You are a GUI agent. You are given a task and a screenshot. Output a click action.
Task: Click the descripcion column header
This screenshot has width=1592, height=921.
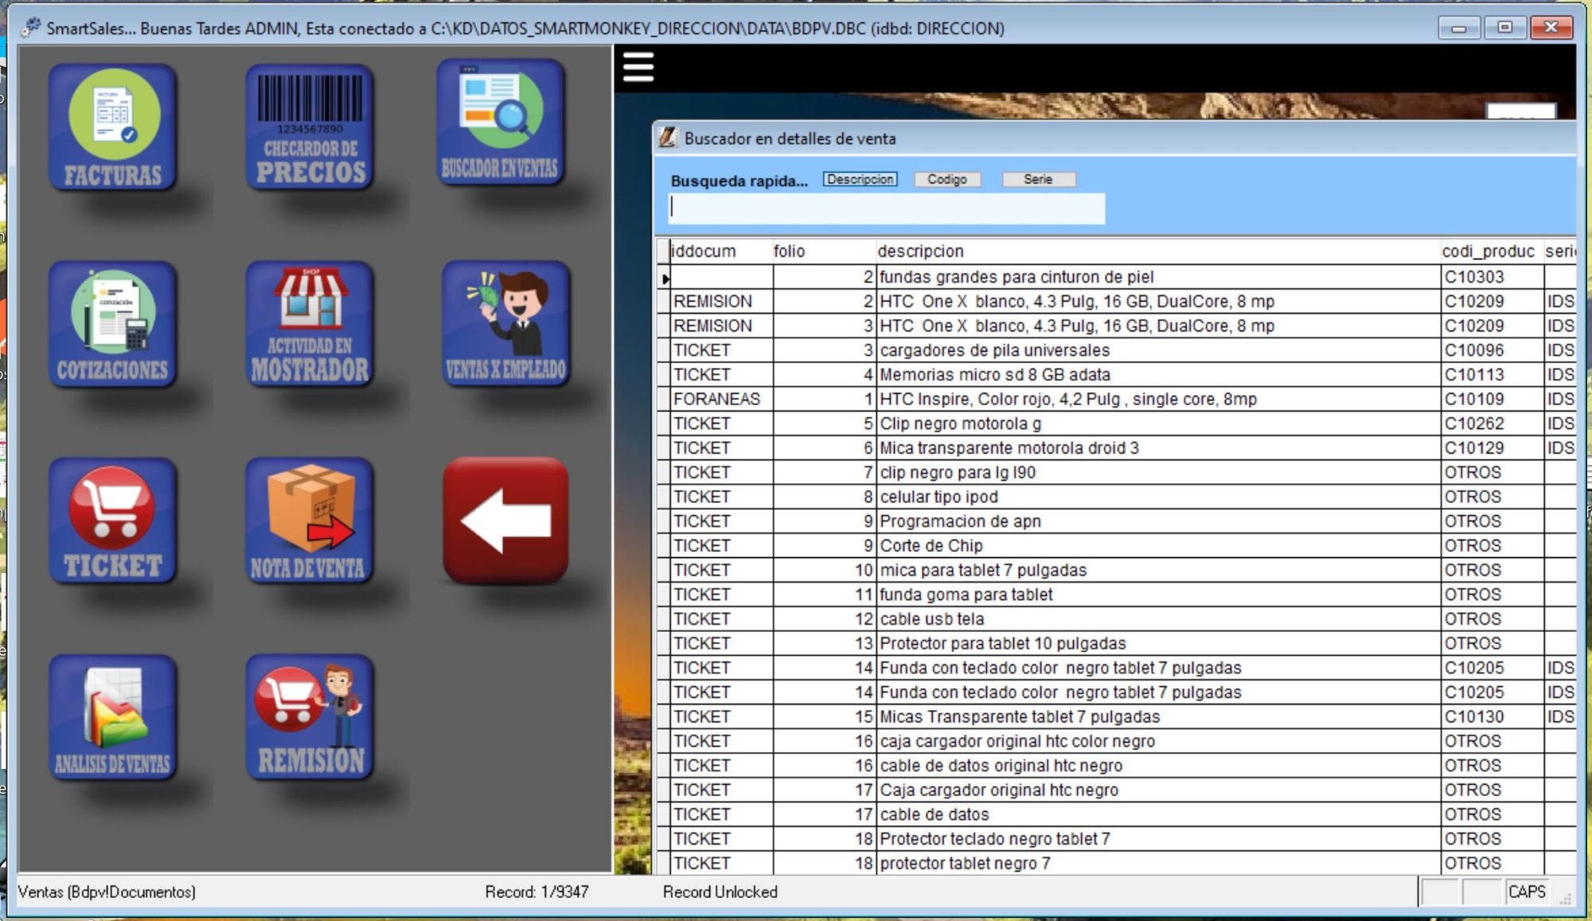[1158, 252]
